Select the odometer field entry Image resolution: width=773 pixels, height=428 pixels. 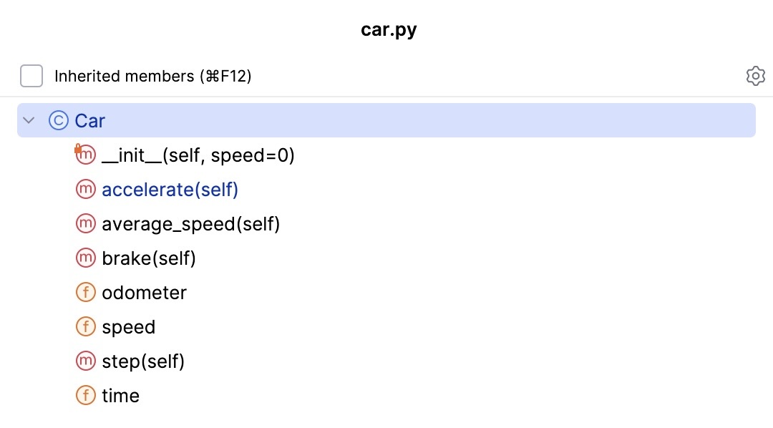tap(144, 292)
